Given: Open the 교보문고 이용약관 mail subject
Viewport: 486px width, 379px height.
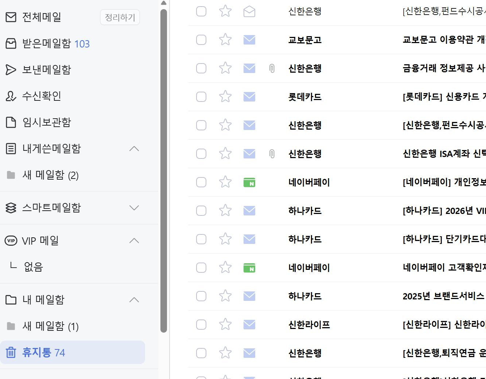Looking at the screenshot, I should 444,40.
